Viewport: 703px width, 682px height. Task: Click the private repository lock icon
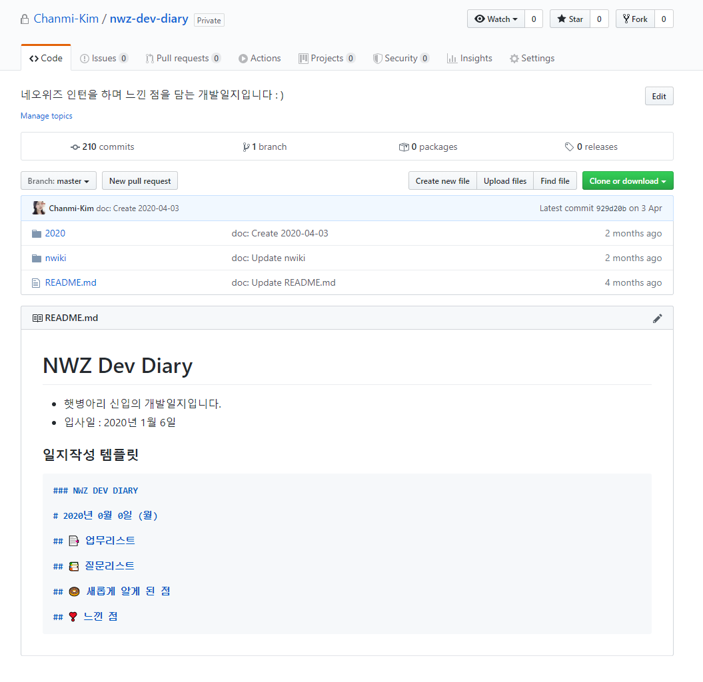coord(25,19)
